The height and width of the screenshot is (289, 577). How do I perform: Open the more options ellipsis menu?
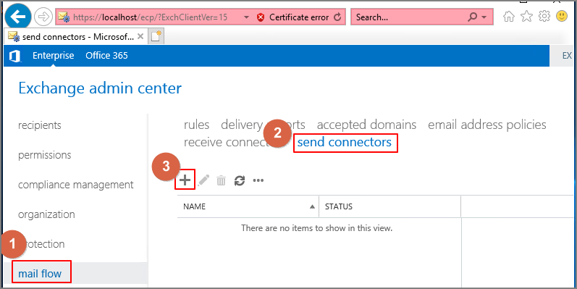click(x=258, y=180)
